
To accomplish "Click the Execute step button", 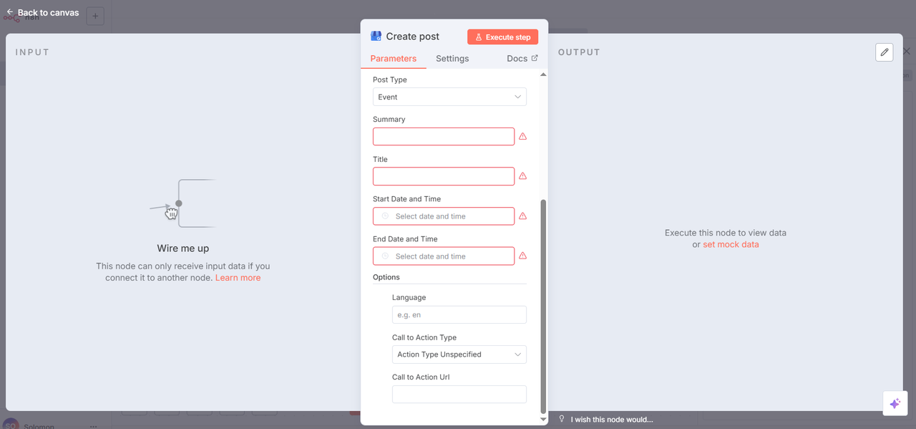I will 502,37.
